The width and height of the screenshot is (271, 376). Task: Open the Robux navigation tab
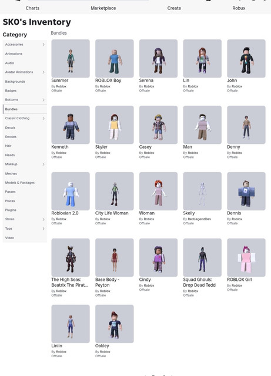click(239, 8)
